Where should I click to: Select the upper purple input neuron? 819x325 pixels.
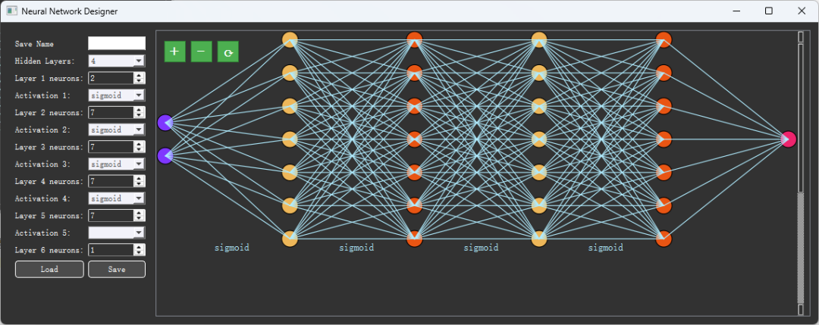165,123
